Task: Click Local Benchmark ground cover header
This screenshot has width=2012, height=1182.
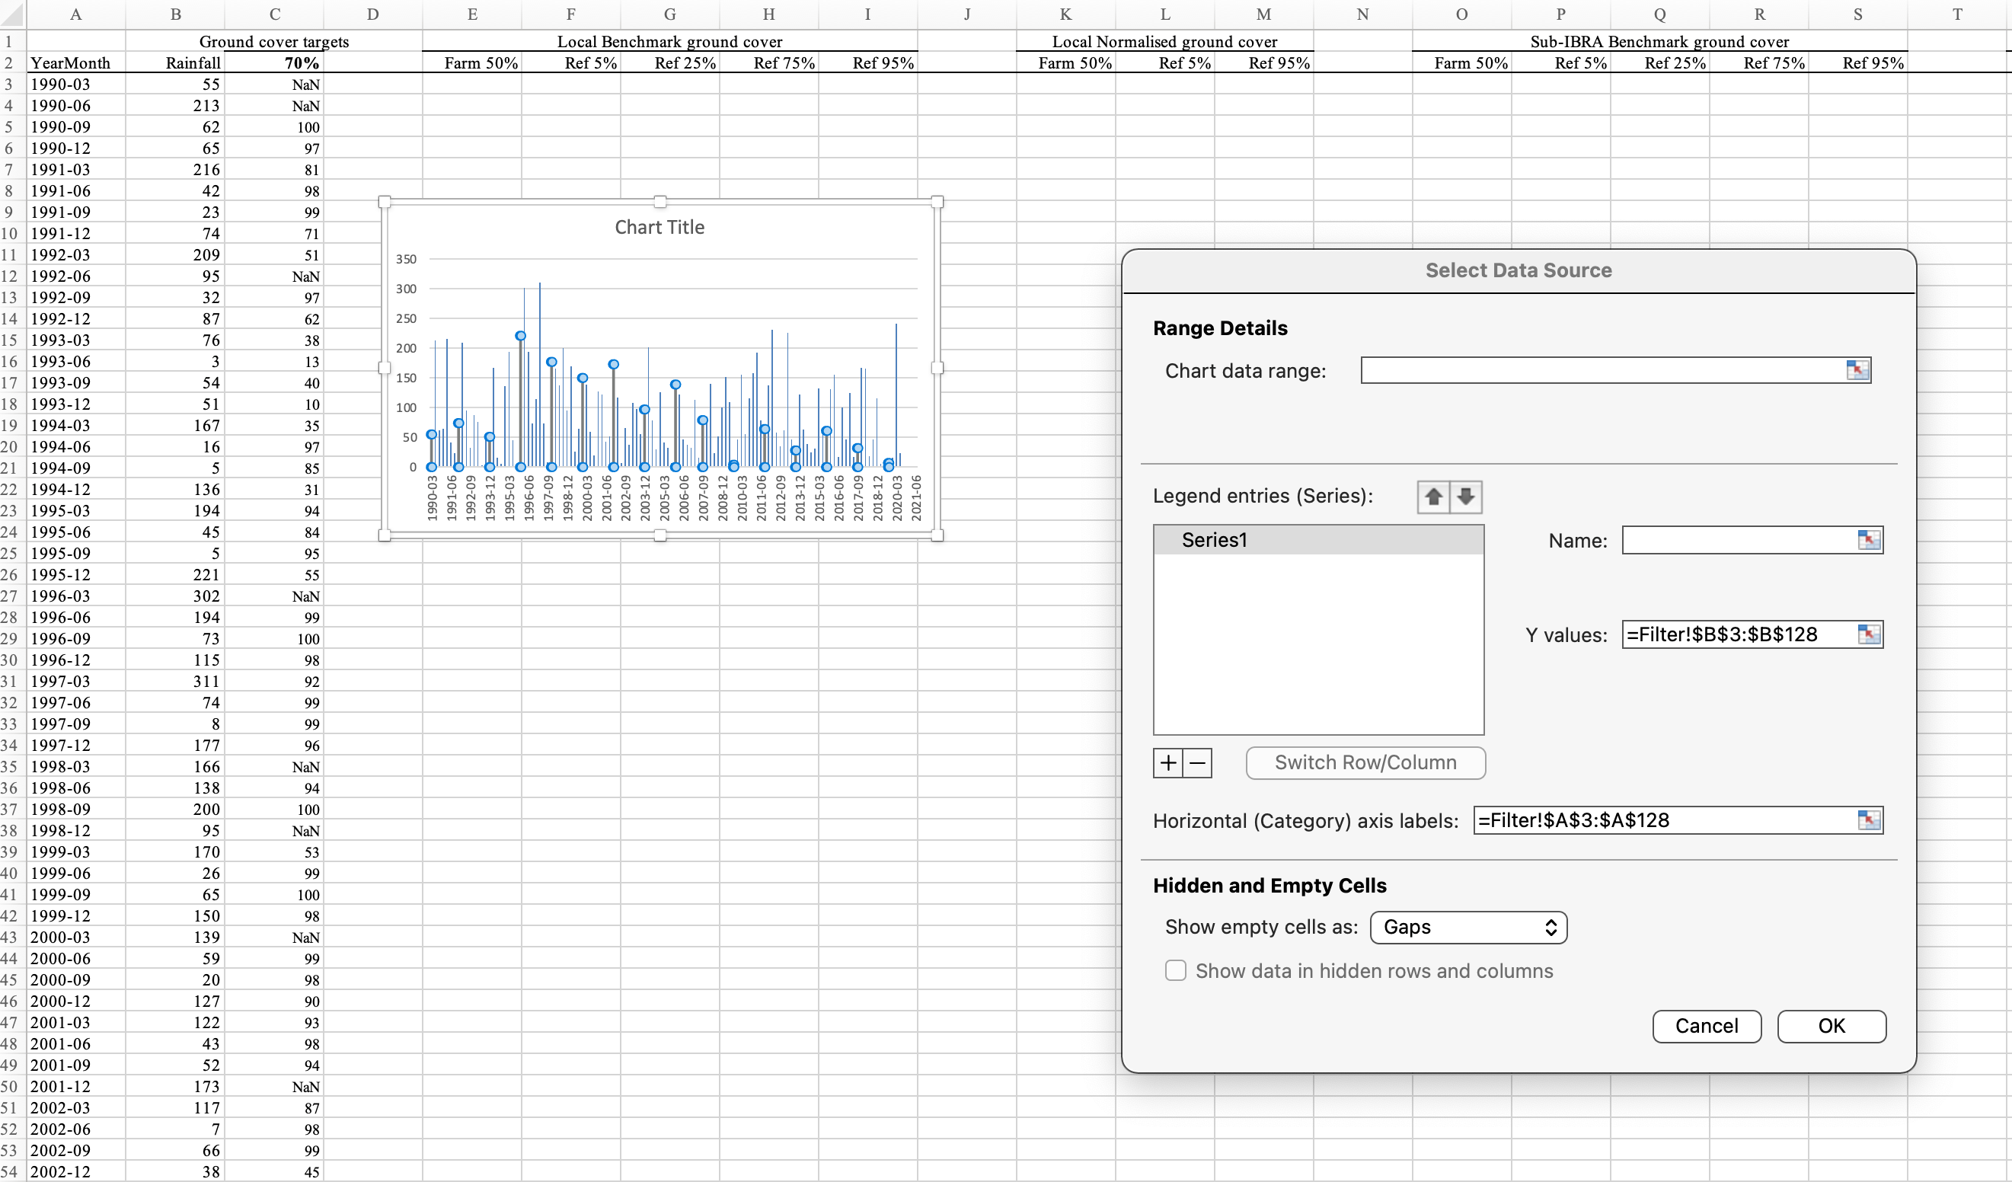Action: (x=670, y=42)
